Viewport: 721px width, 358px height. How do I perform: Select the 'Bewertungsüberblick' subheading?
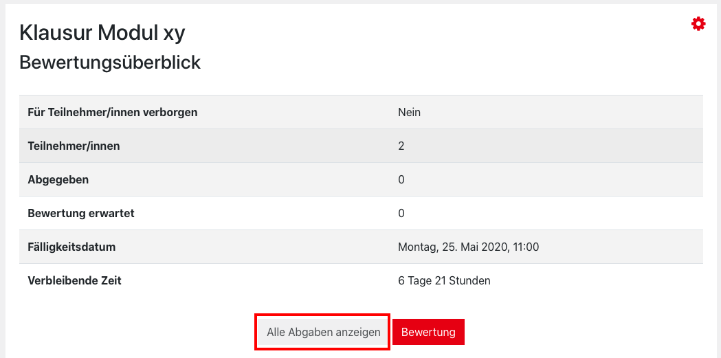tap(110, 63)
